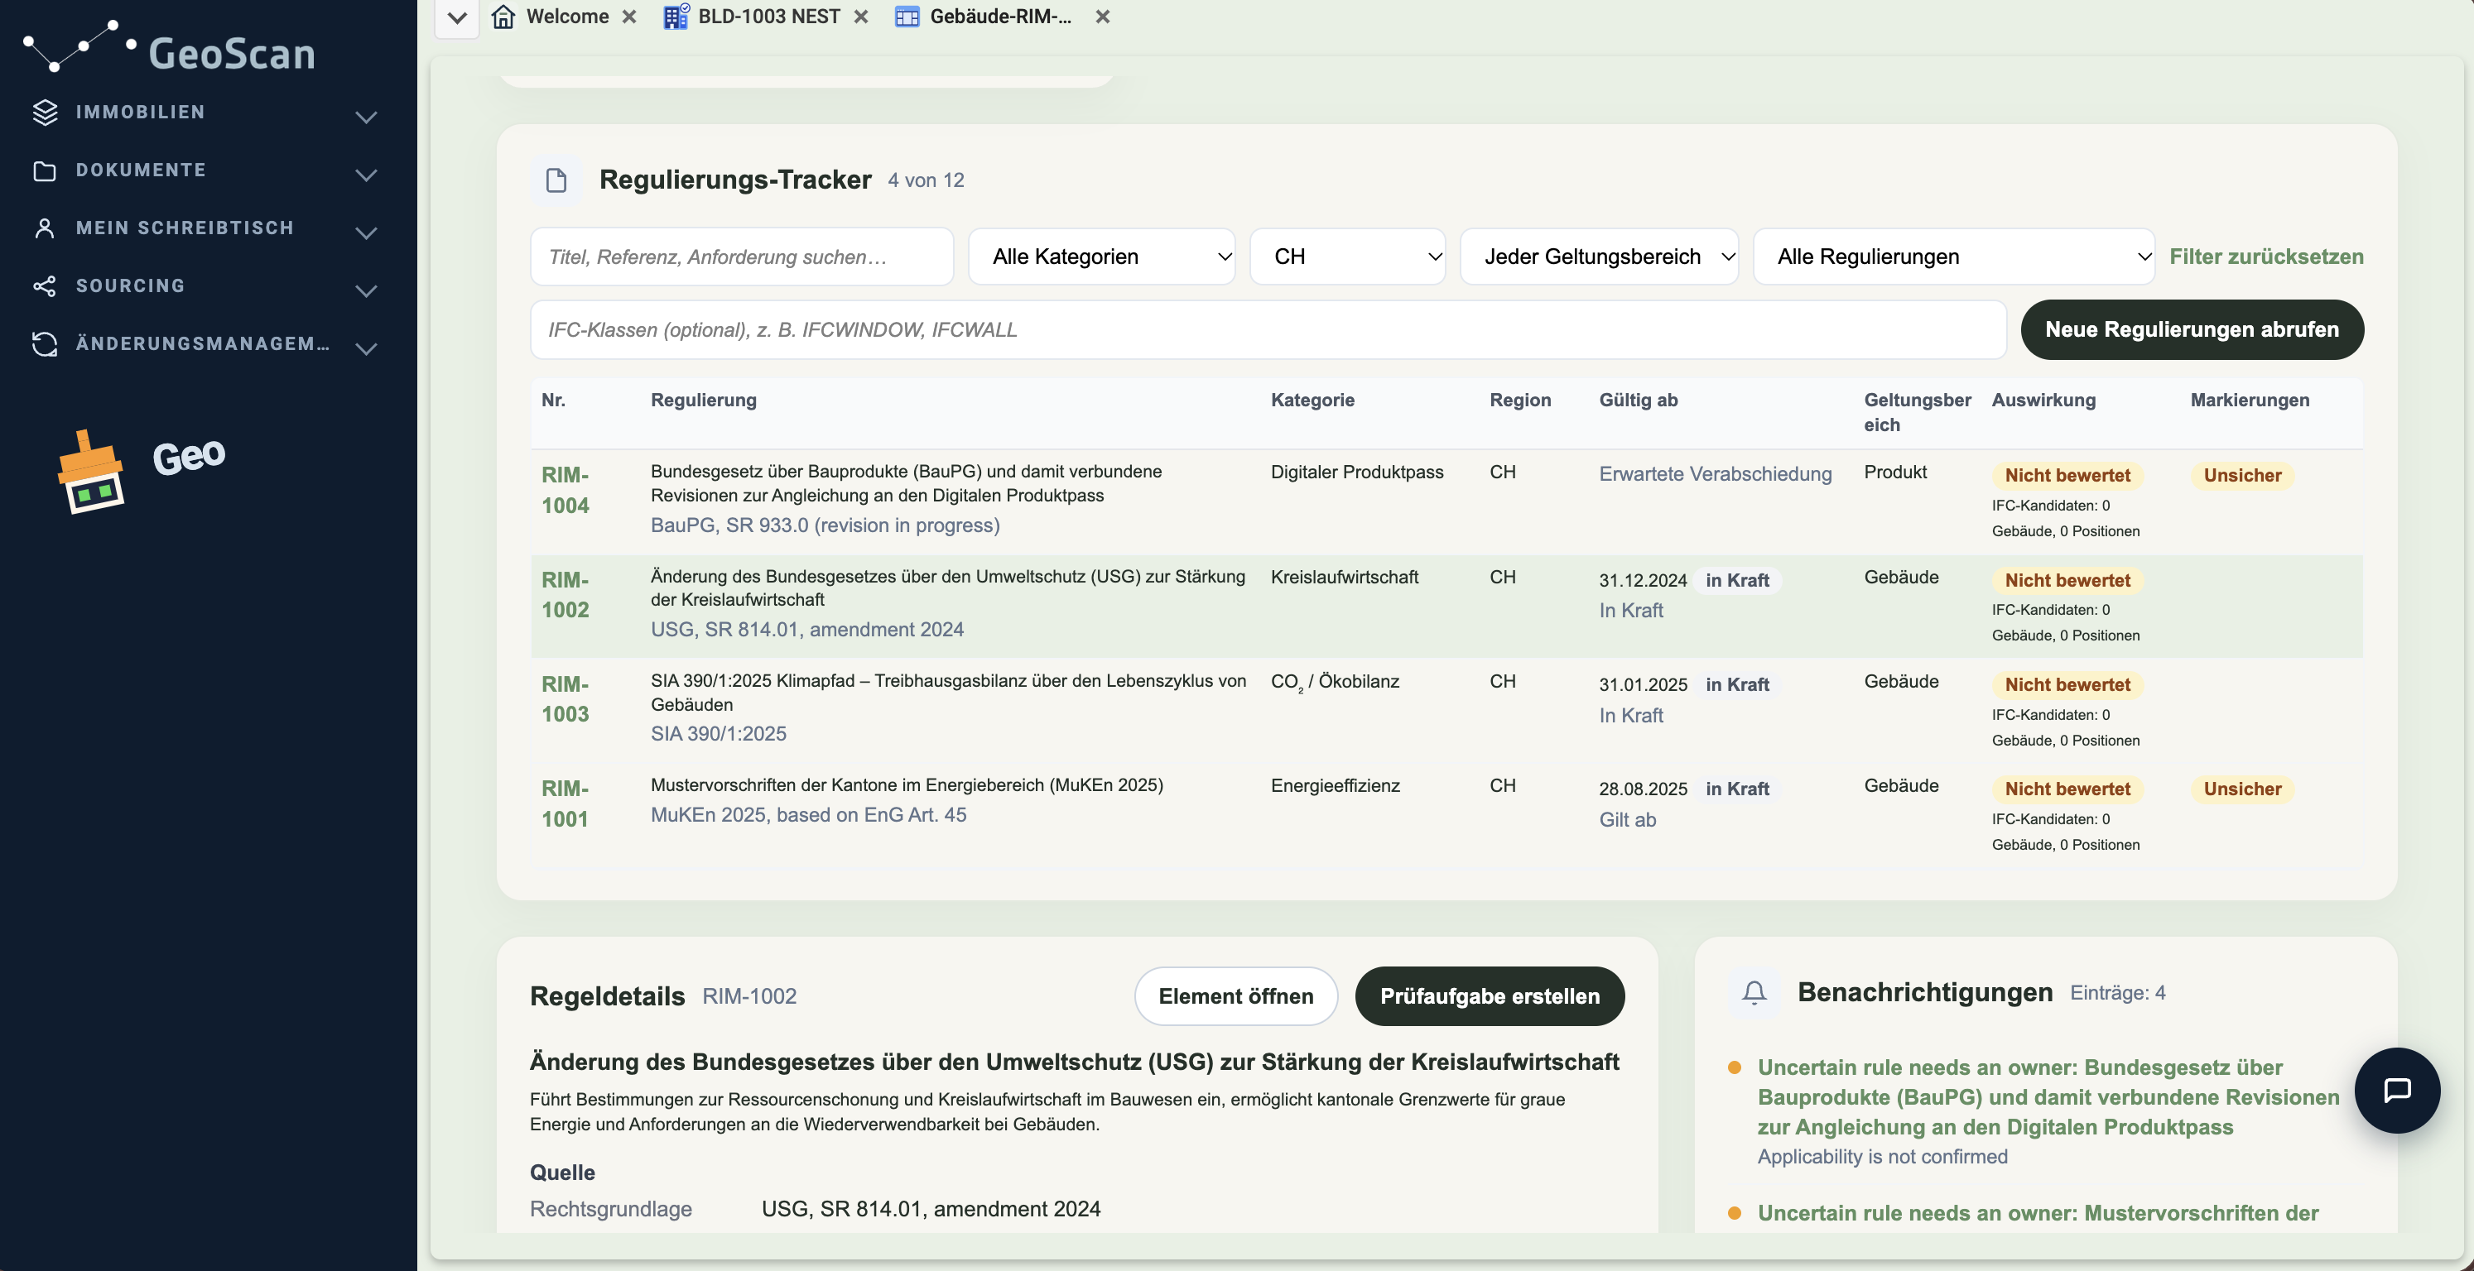Screen dimensions: 2474x1271
Task: Click in Kraft badge for 31.12.2024
Action: click(1736, 581)
